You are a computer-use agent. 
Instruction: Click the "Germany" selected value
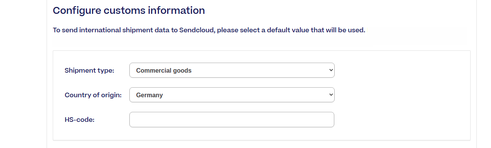pyautogui.click(x=149, y=95)
